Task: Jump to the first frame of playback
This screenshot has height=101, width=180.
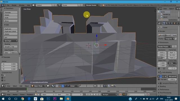Action: pyautogui.click(x=87, y=95)
